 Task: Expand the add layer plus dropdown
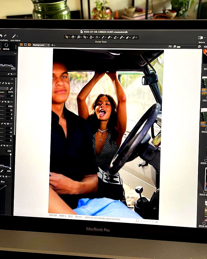[53, 45]
